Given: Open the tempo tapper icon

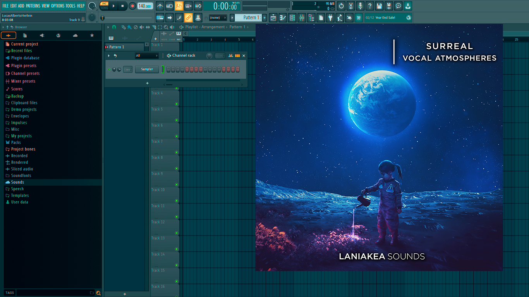Looking at the screenshot, I should pos(340,17).
